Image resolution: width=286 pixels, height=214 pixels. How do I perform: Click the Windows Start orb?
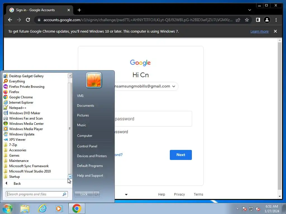(8, 208)
